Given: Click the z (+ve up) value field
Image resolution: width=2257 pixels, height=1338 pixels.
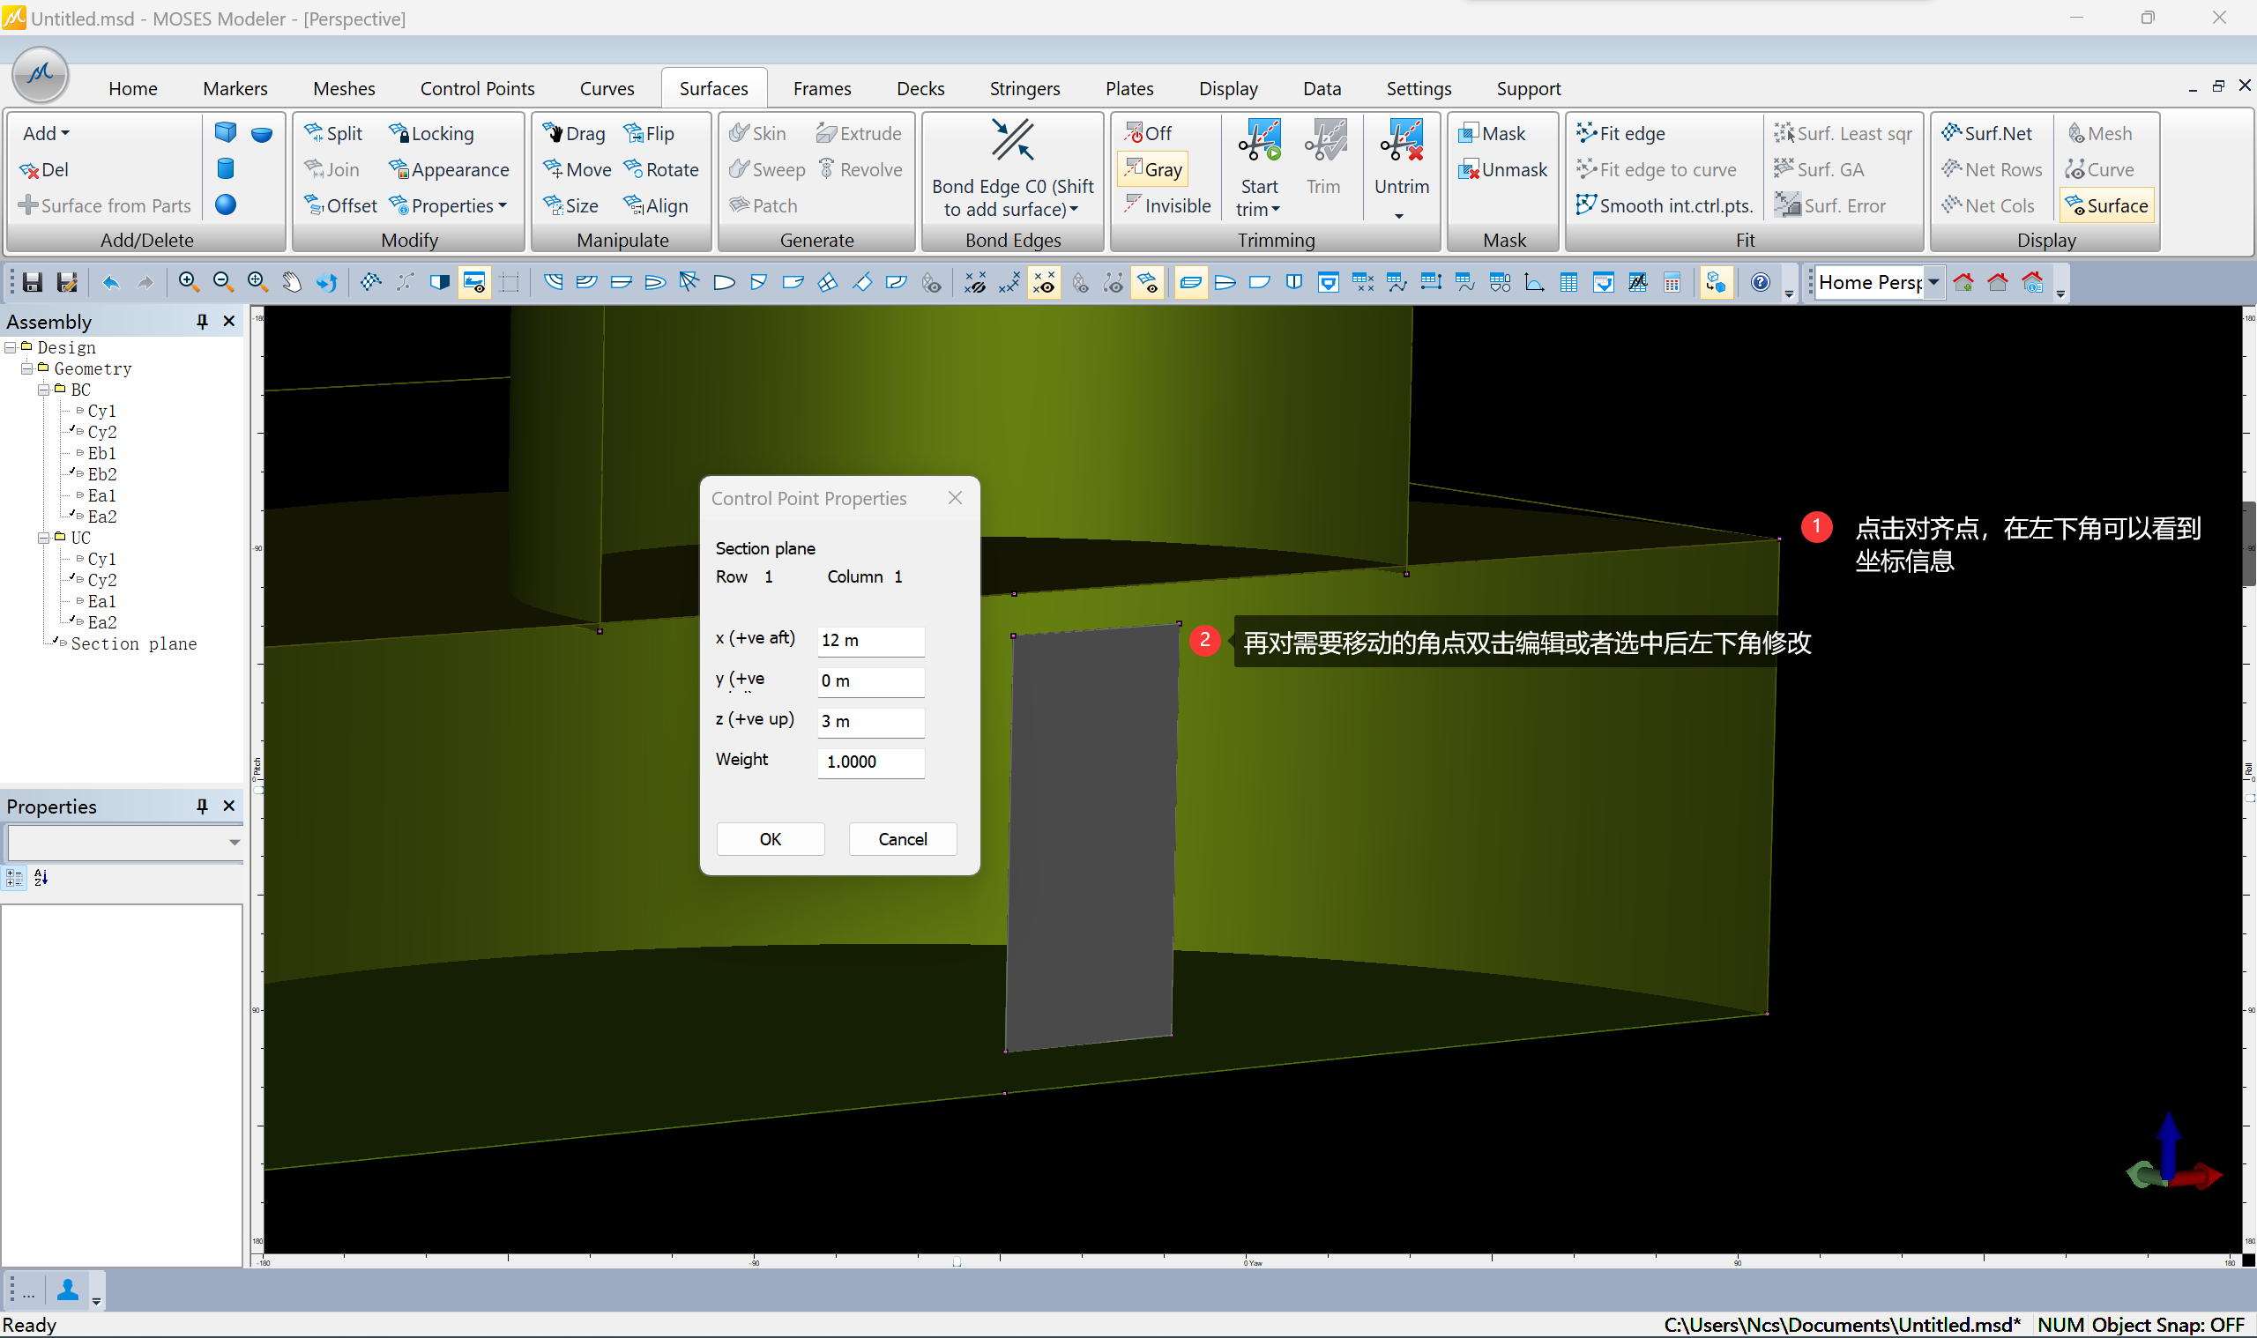Looking at the screenshot, I should tap(869, 721).
